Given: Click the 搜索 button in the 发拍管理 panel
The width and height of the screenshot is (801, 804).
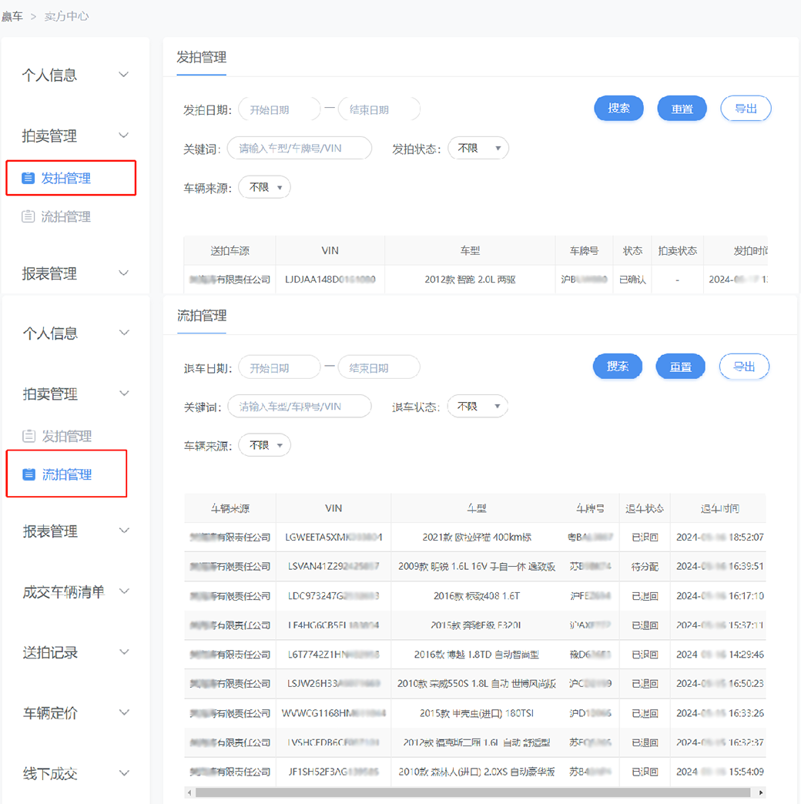Looking at the screenshot, I should click(x=618, y=109).
